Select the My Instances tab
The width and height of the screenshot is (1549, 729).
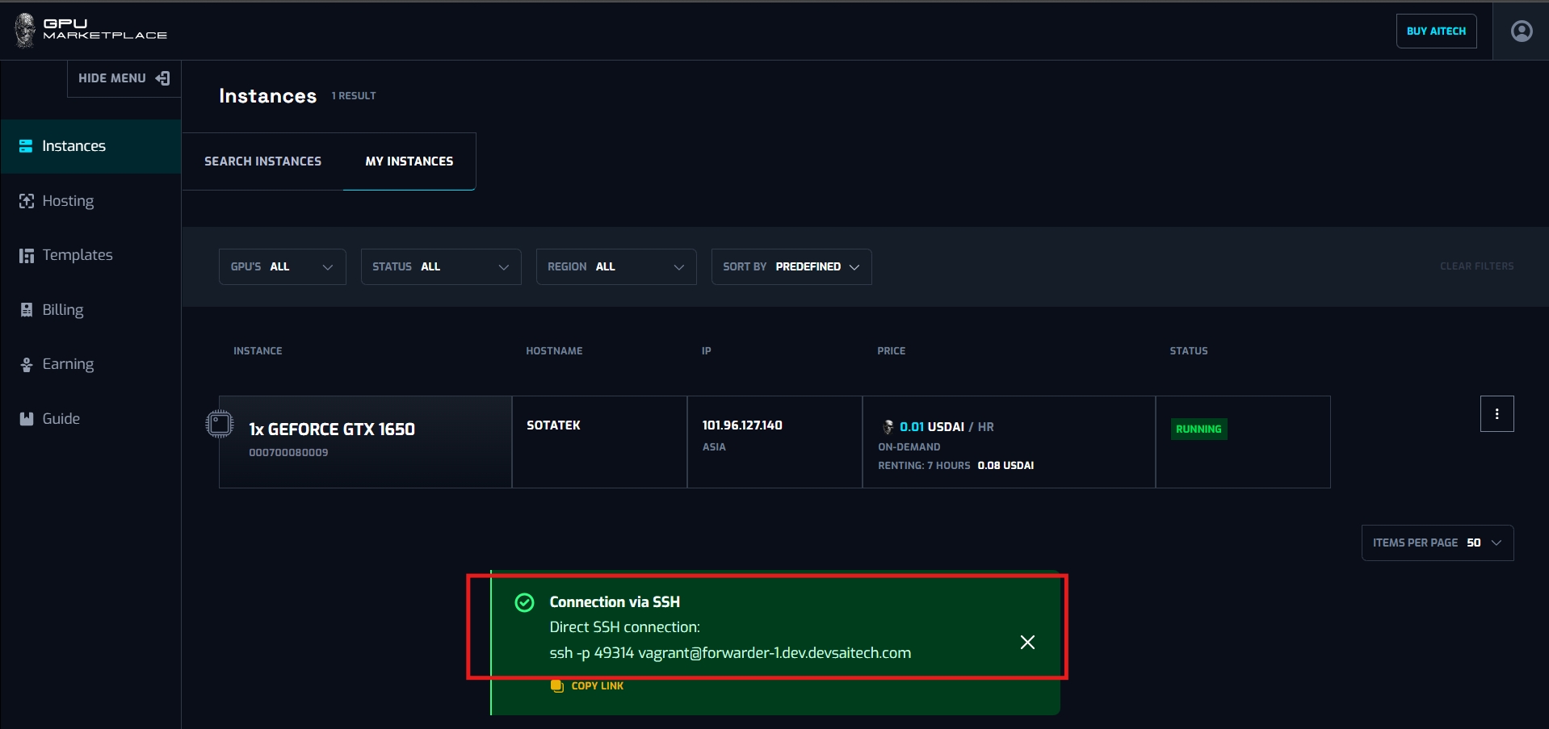point(409,161)
